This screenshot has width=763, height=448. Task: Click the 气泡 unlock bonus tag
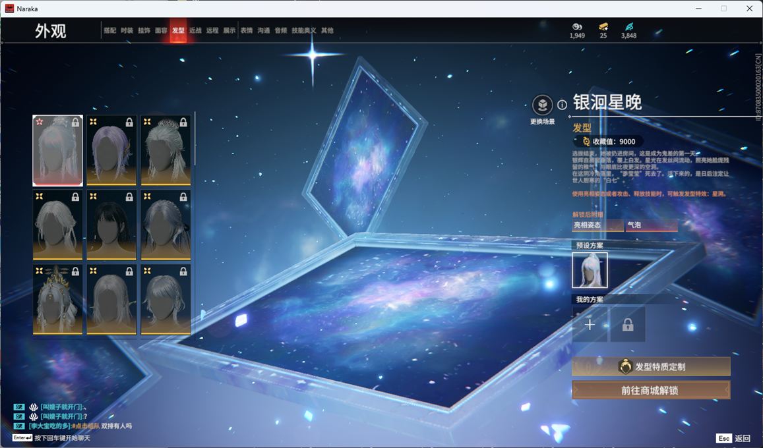coord(652,225)
